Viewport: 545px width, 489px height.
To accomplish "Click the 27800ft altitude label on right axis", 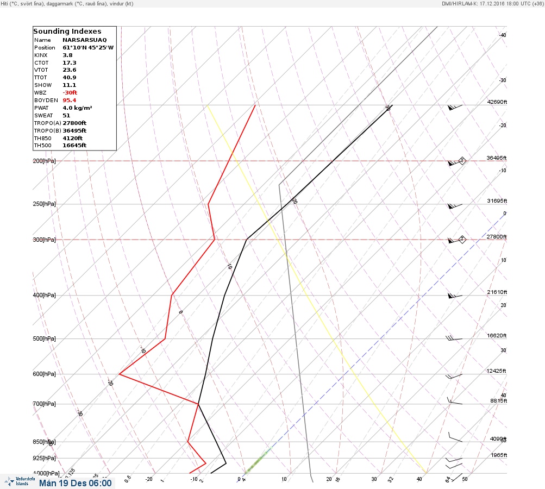I will coord(497,237).
